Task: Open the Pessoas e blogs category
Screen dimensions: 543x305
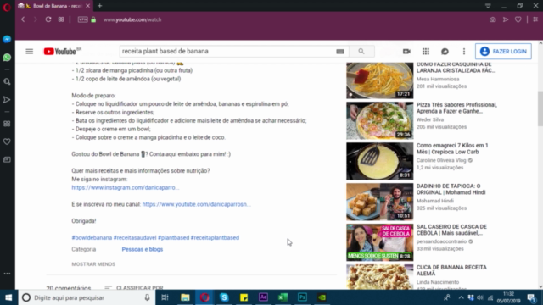Action: point(143,249)
